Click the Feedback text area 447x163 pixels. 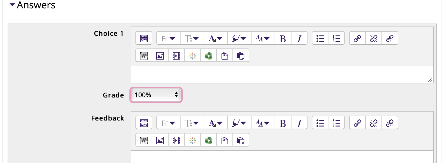[282, 157]
